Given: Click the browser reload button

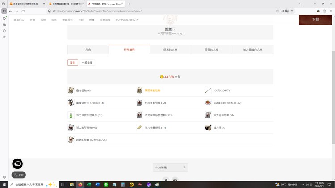Looking at the screenshot, I should click(23, 11).
